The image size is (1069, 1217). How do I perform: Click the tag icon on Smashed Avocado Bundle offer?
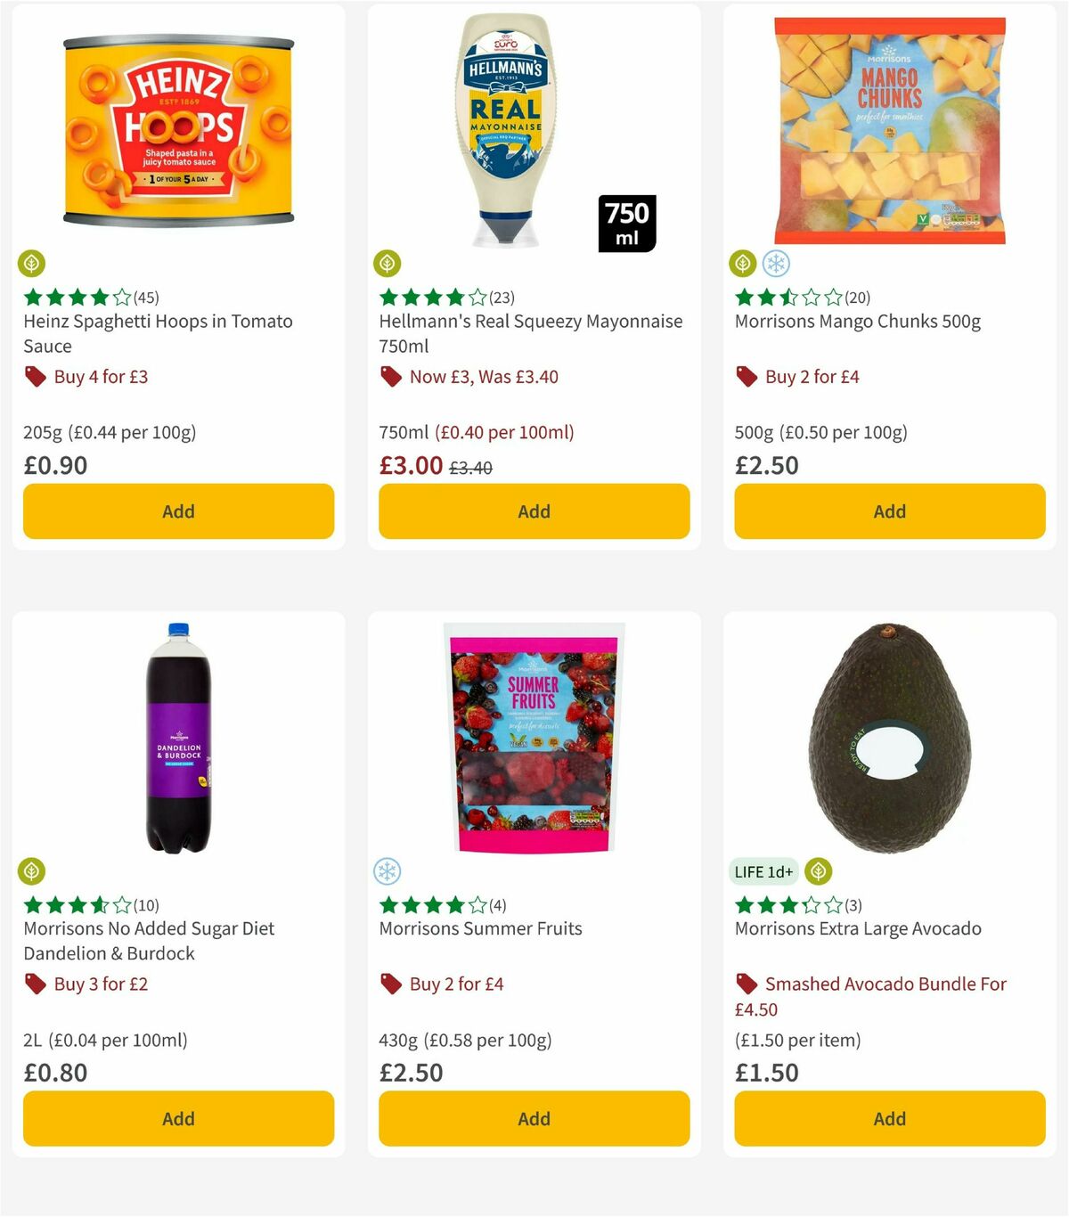746,984
